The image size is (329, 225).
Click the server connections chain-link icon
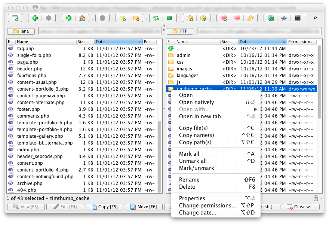(284, 18)
